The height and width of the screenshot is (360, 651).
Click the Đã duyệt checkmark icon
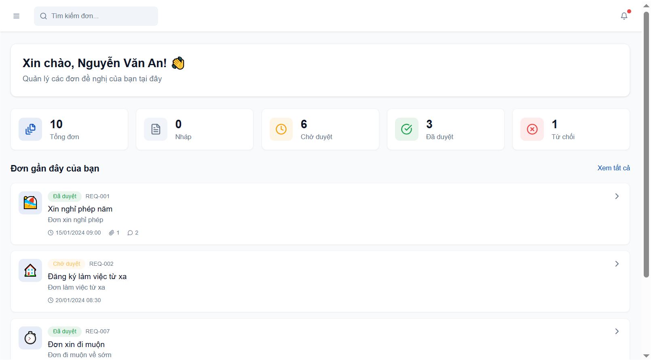[406, 129]
